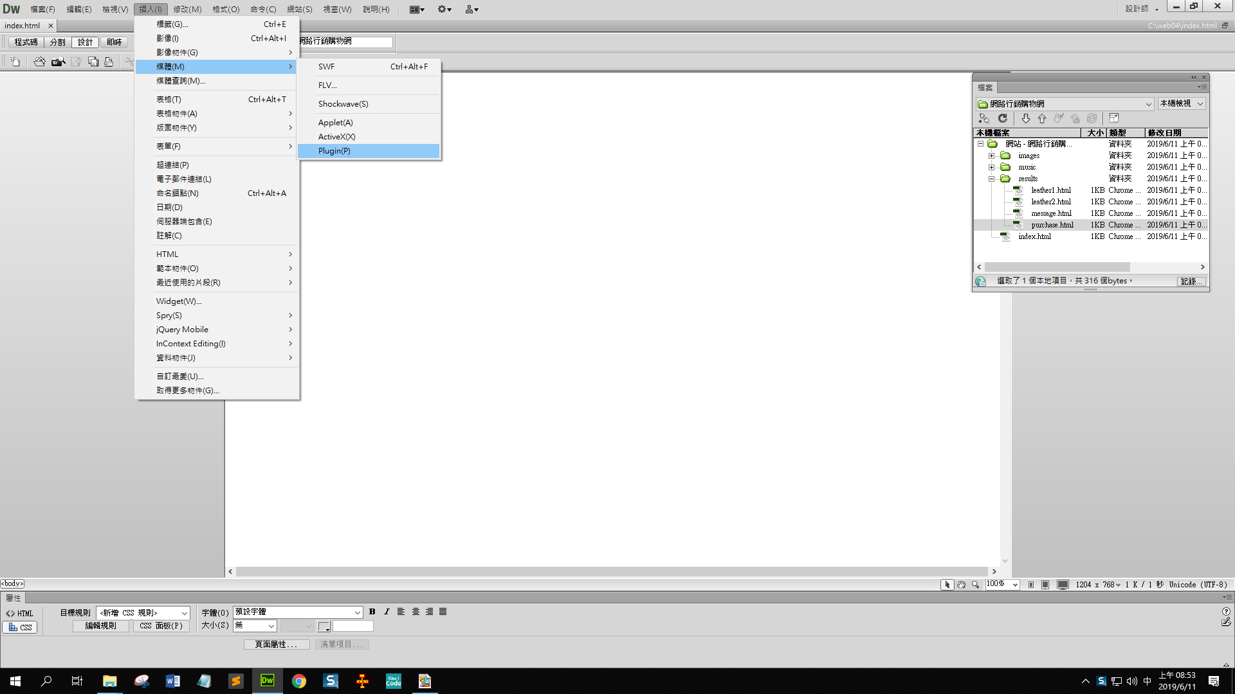This screenshot has width=1235, height=694.
Task: Click expand to show local and remote icon
Action: pyautogui.click(x=1114, y=118)
